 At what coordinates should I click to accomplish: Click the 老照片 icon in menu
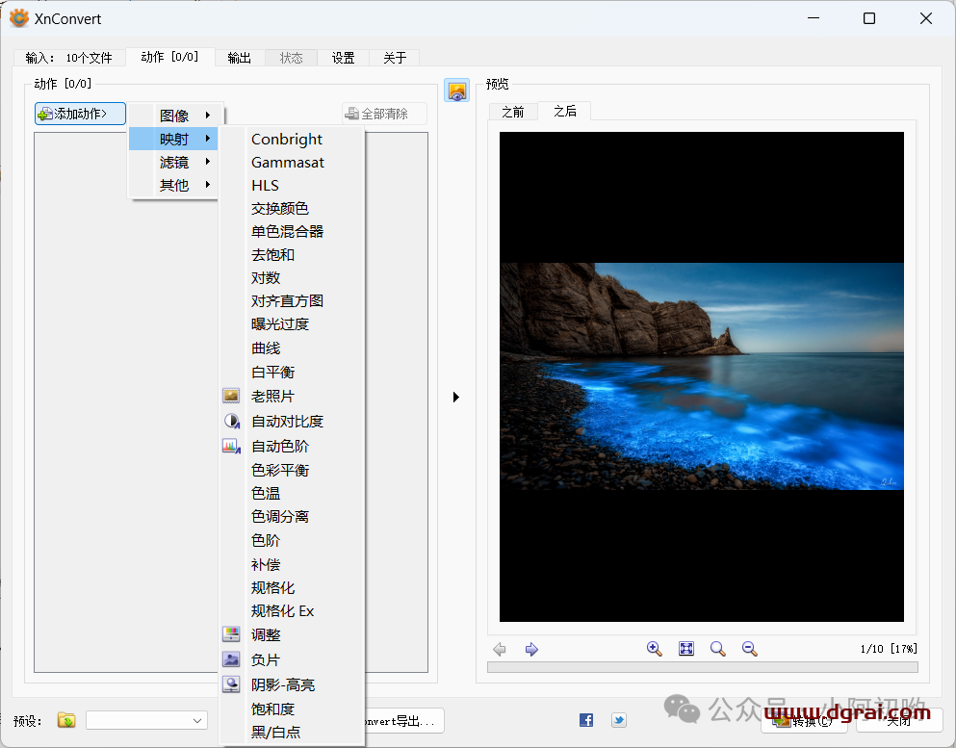tap(231, 396)
